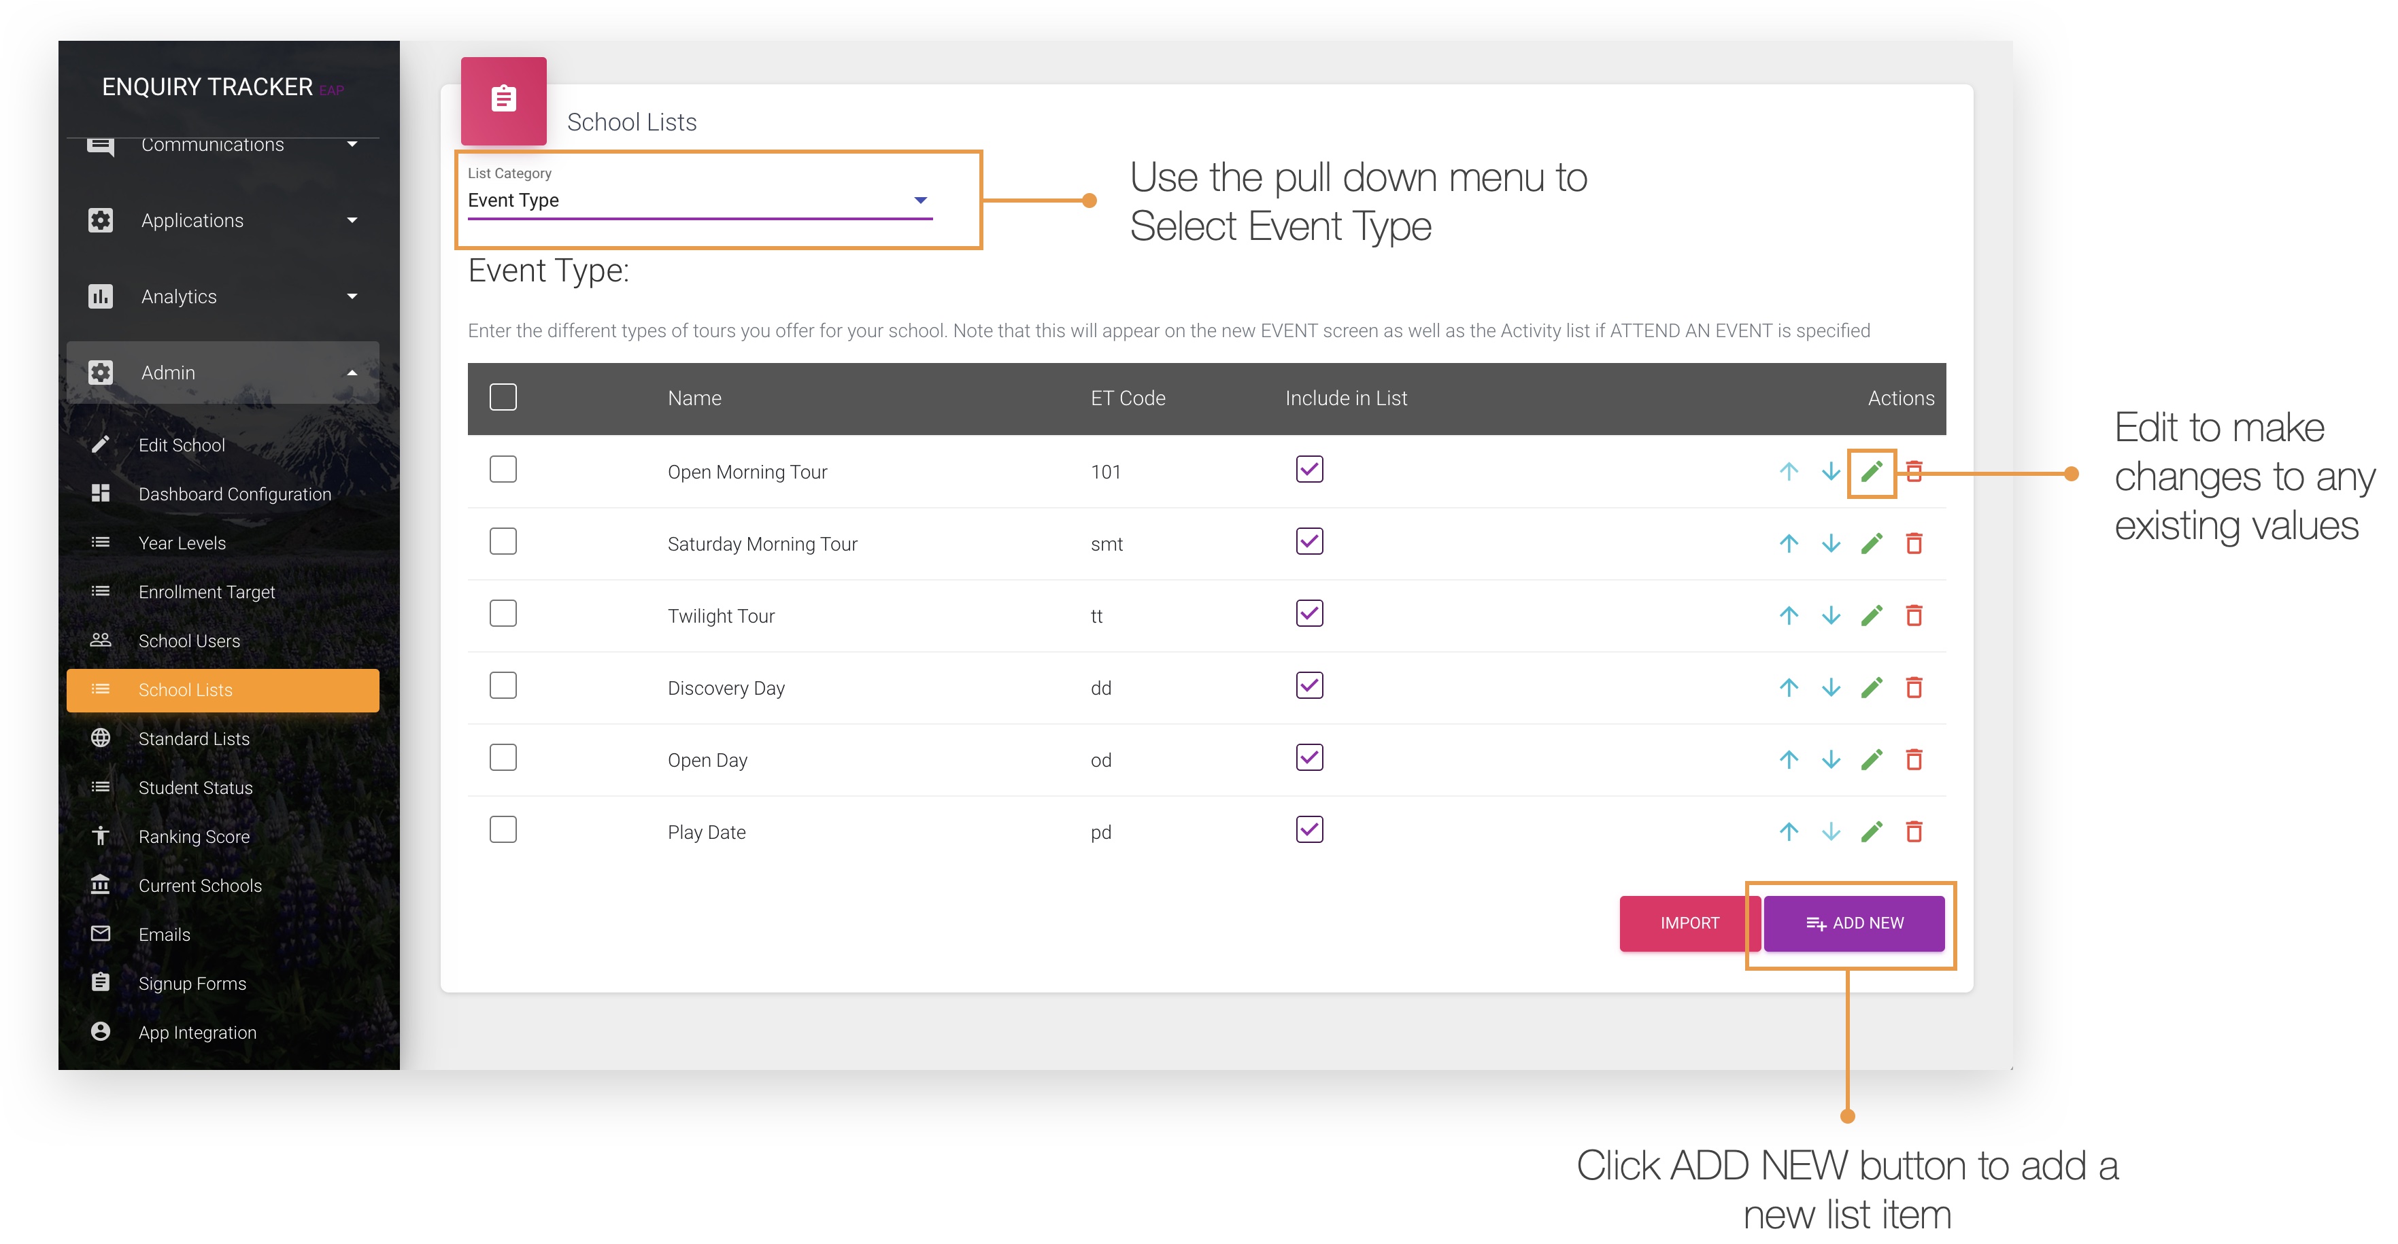Expand the Analytics menu

tap(352, 296)
